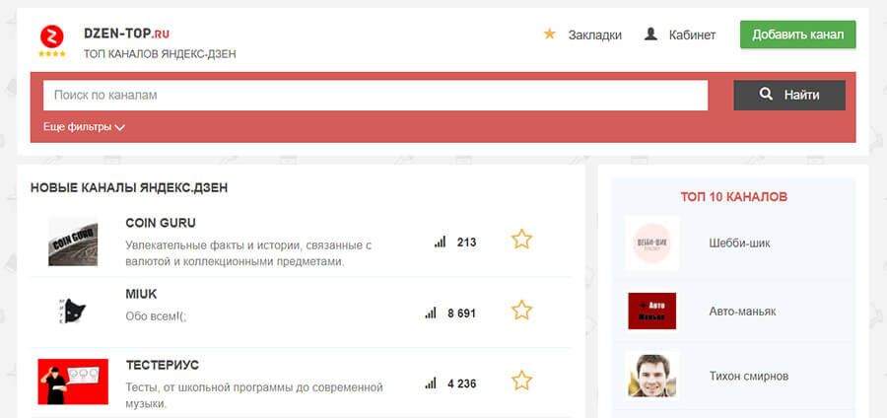Screen dimensions: 887x418
Task: Open the ТЕСТЕРИУС channel red thumbnail
Action: click(73, 382)
